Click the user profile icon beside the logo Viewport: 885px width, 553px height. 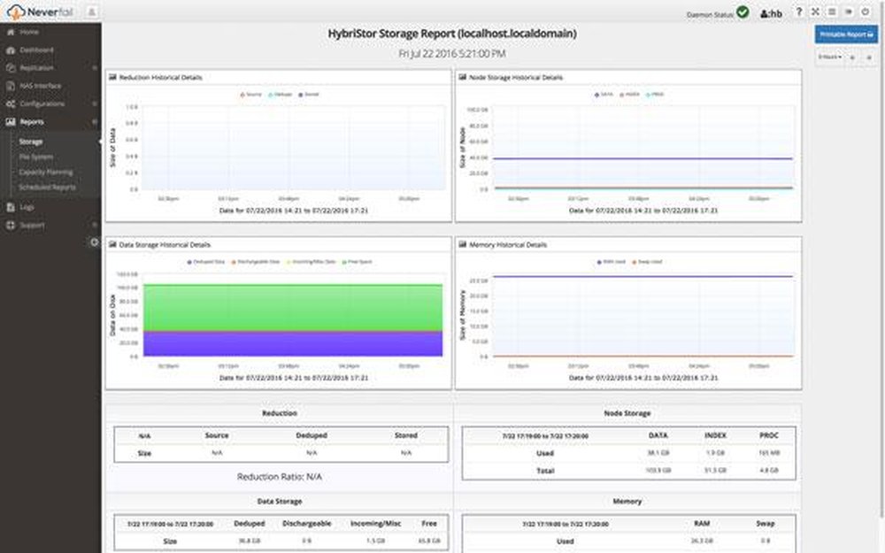[x=91, y=12]
